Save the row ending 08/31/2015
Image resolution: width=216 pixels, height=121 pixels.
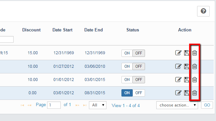187,93
